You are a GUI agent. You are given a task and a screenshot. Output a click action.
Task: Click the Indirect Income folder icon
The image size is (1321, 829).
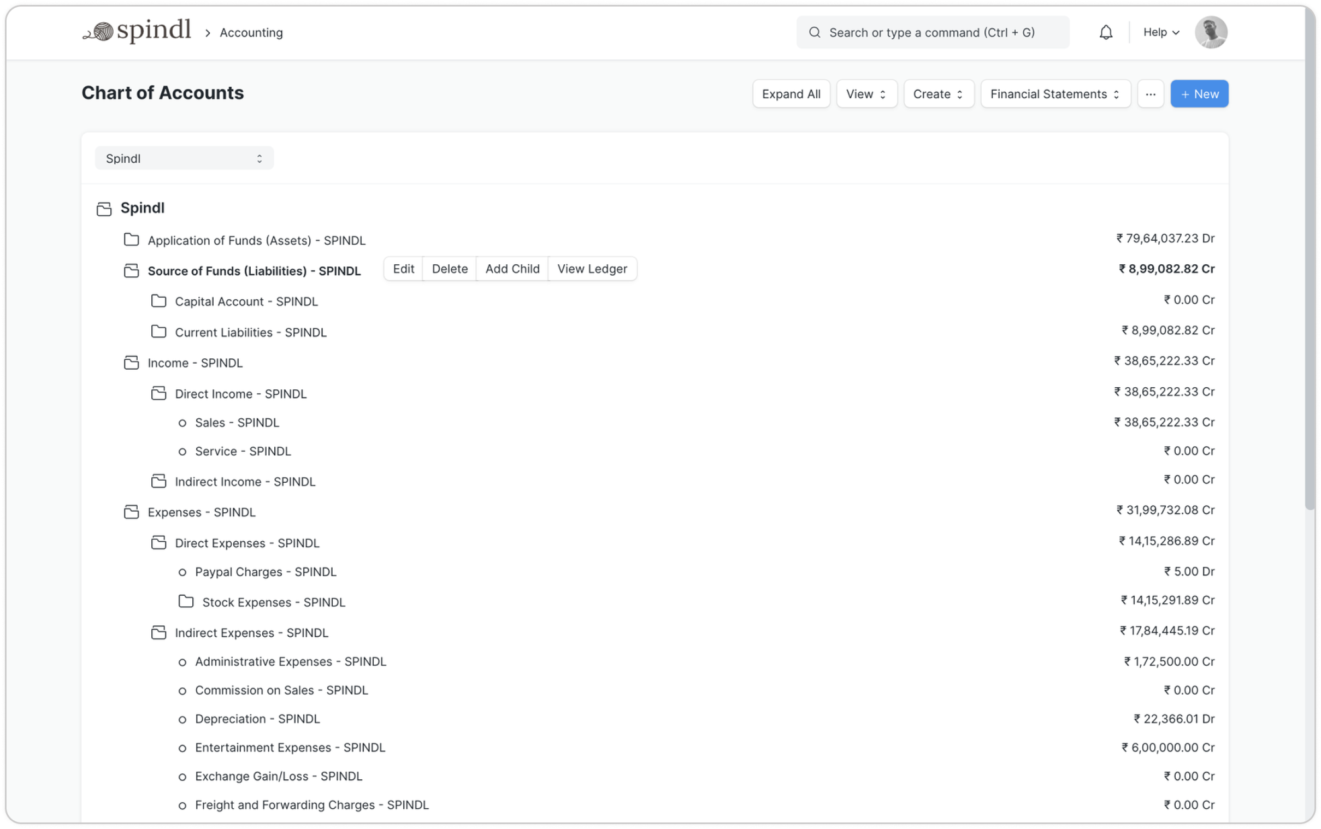tap(158, 481)
